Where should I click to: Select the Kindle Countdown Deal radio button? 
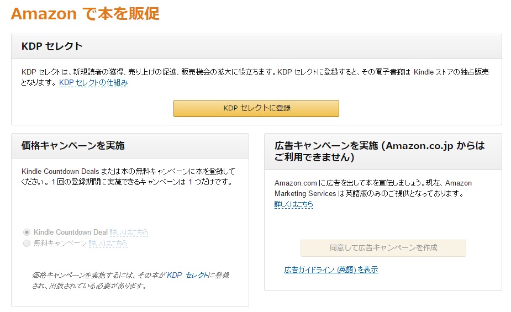(x=27, y=232)
